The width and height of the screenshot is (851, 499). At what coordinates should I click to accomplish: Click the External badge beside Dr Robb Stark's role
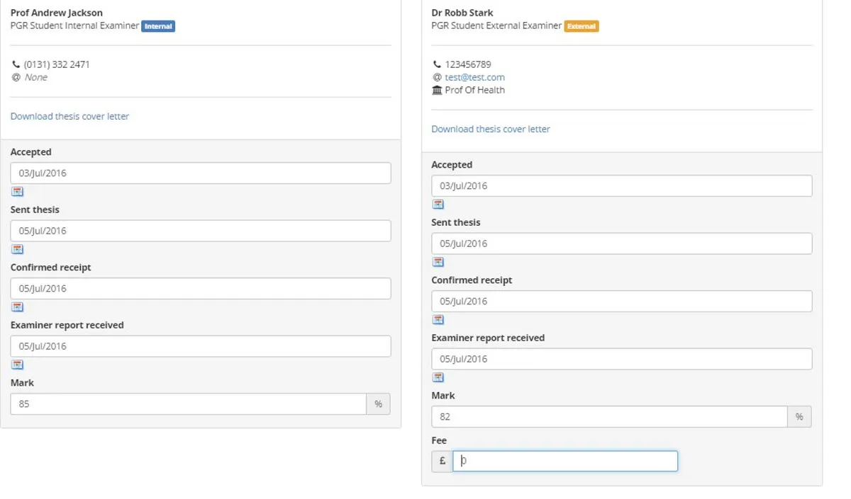coord(582,25)
